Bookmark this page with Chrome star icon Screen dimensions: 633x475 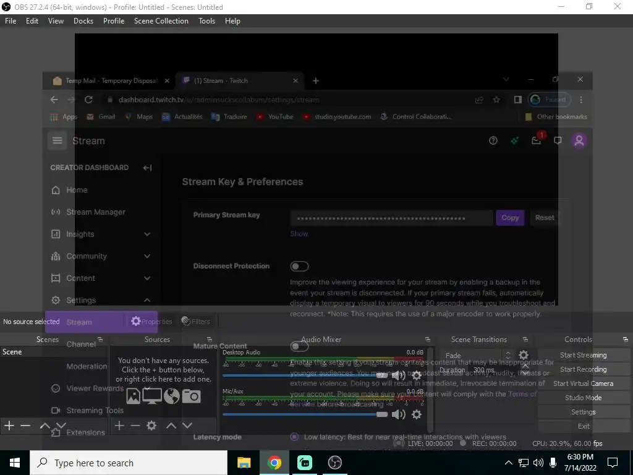(496, 100)
